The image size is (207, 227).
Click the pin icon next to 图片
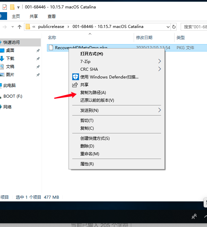click(38, 75)
